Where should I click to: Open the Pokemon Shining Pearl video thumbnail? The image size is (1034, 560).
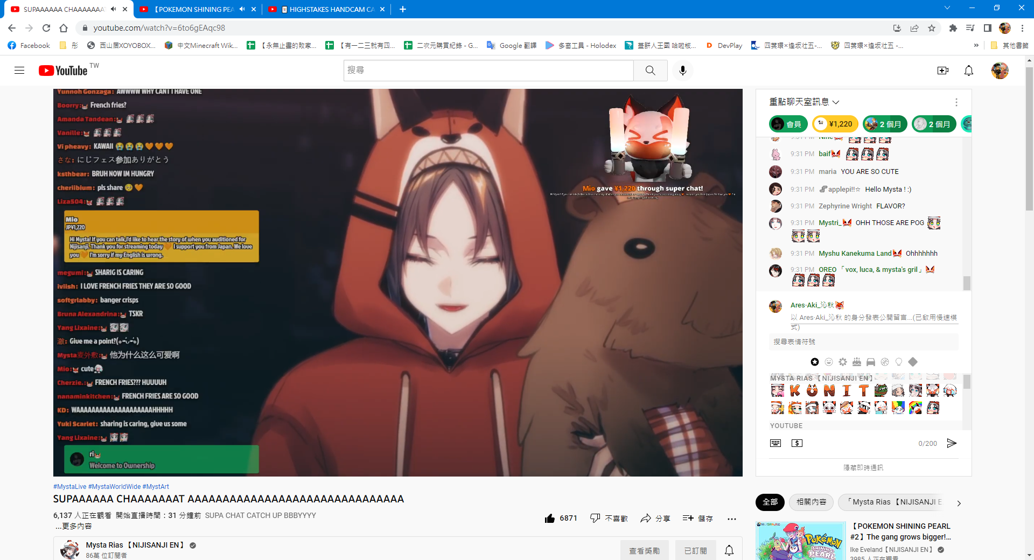801,541
